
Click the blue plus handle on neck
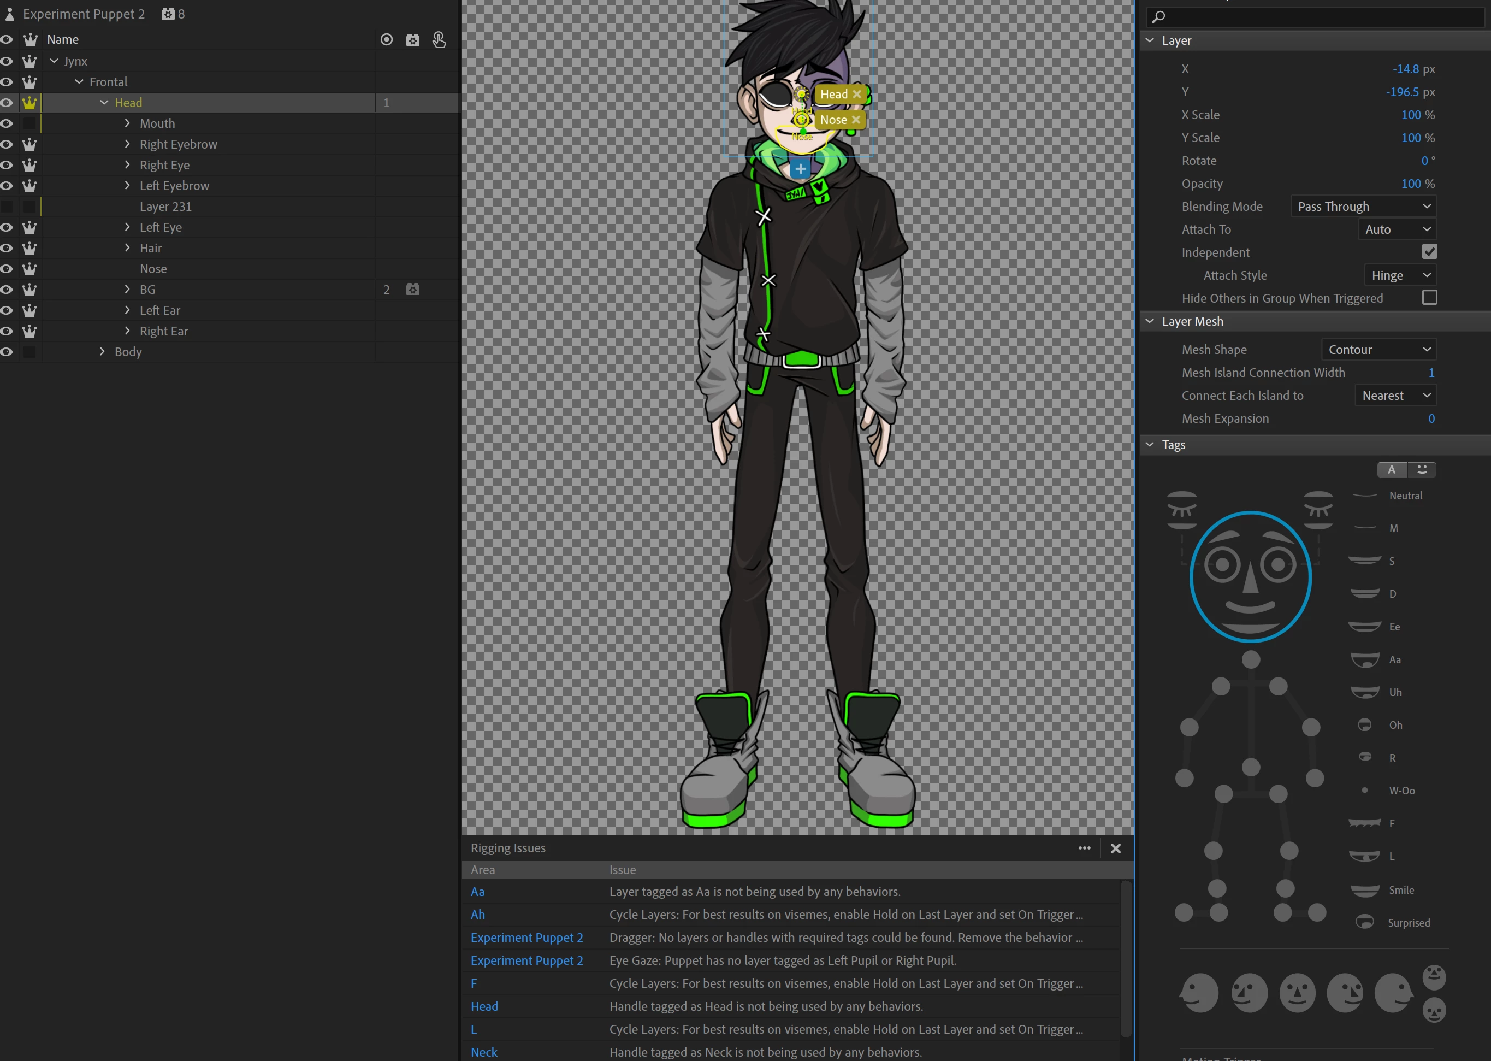[800, 169]
